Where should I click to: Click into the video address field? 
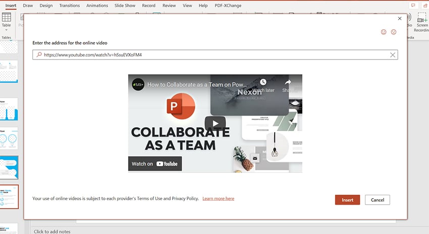click(212, 55)
